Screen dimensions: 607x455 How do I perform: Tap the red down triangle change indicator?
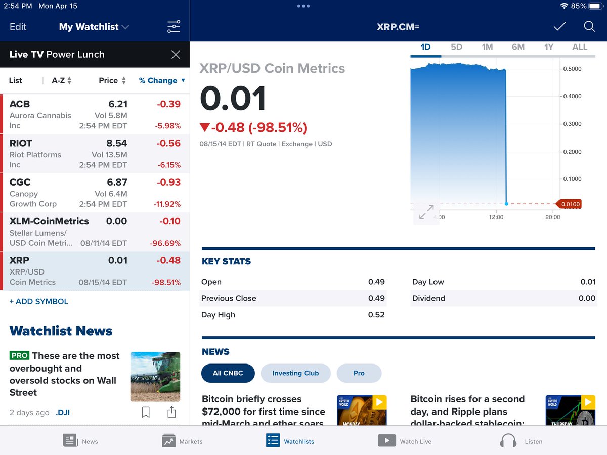(204, 128)
